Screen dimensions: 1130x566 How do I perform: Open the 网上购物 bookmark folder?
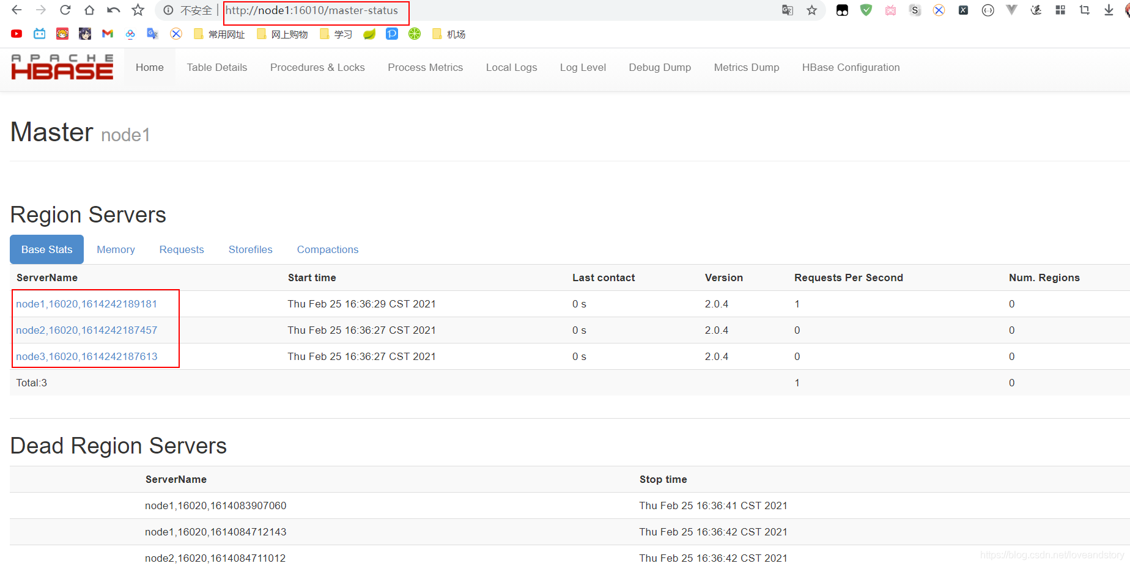point(282,34)
